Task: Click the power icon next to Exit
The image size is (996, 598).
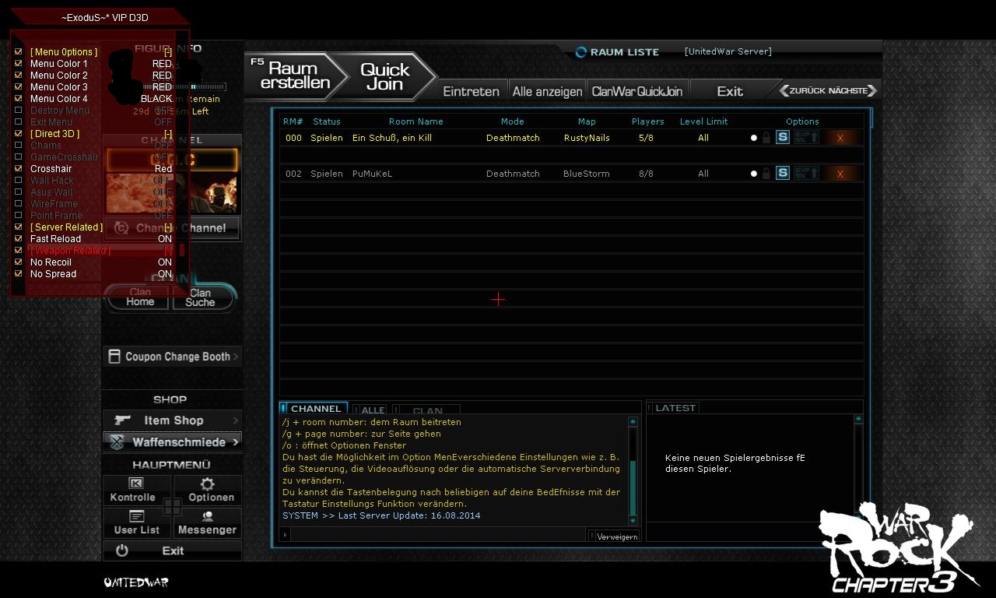Action: pyautogui.click(x=121, y=551)
